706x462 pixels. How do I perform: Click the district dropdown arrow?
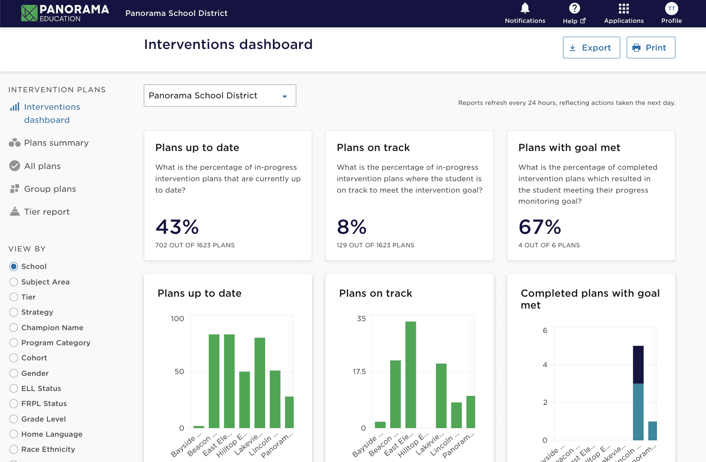(x=285, y=96)
